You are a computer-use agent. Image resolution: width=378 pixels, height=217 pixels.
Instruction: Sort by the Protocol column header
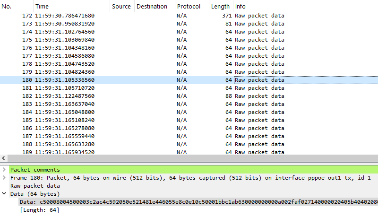coord(192,6)
